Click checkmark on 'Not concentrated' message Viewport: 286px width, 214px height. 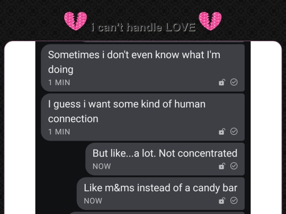pos(234,166)
